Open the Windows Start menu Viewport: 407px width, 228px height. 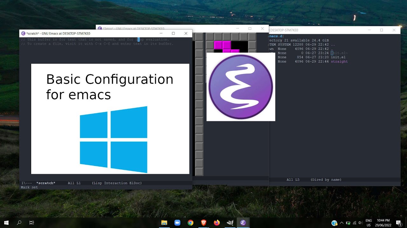(6, 223)
